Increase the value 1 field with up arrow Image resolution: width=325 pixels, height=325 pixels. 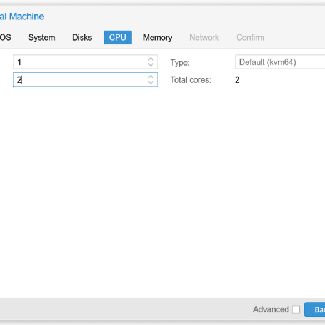click(x=151, y=59)
